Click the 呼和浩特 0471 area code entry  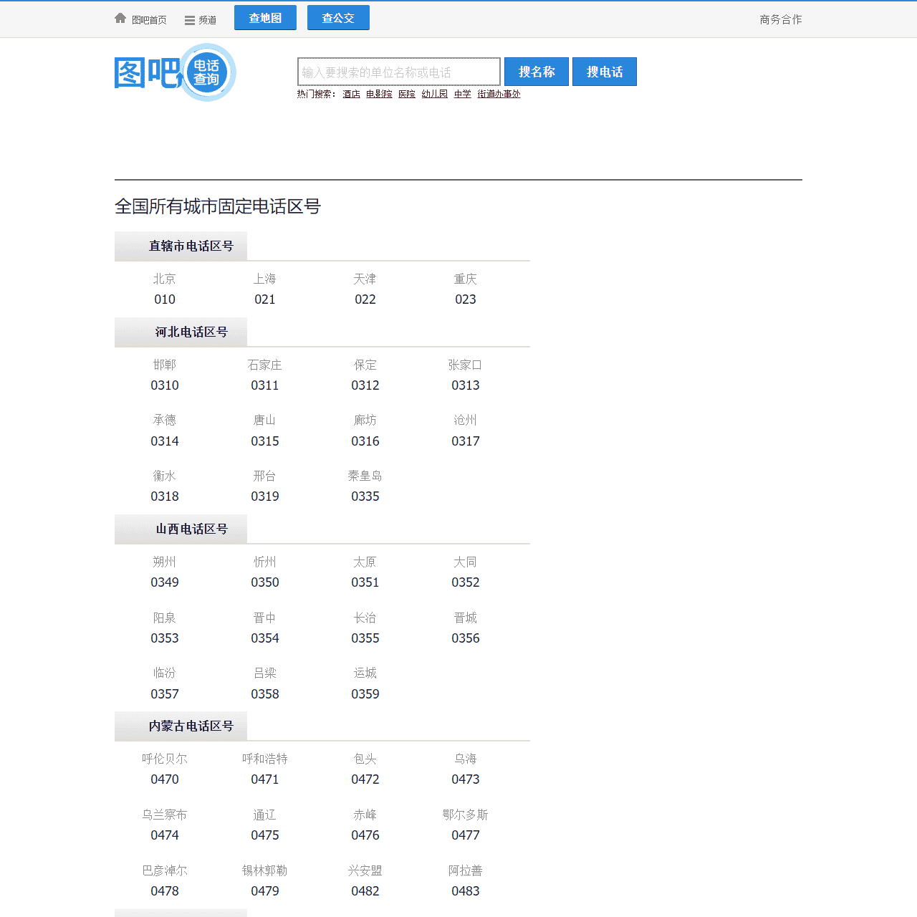pyautogui.click(x=265, y=769)
